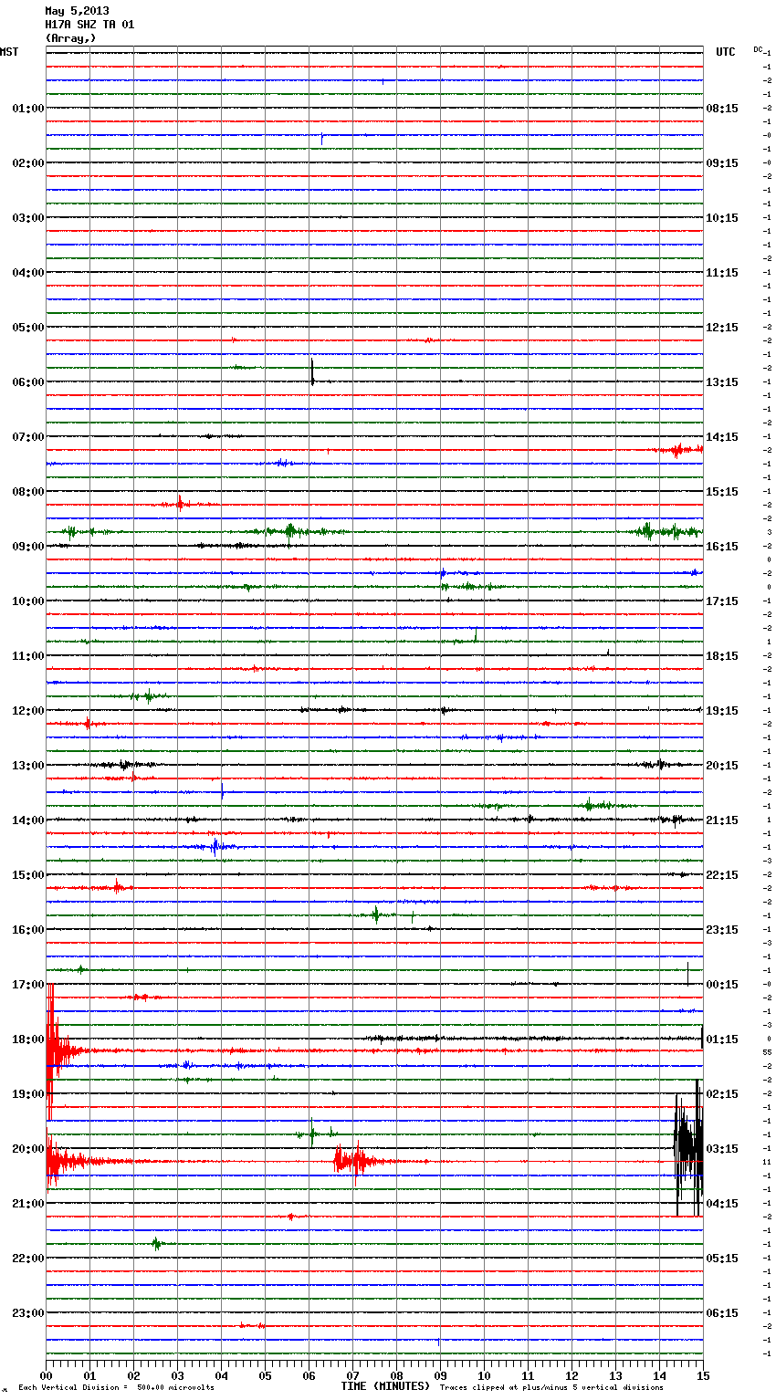Viewport: 776px width, 1400px height.
Task: Click the DC offset value "11"
Action: pyautogui.click(x=768, y=1162)
